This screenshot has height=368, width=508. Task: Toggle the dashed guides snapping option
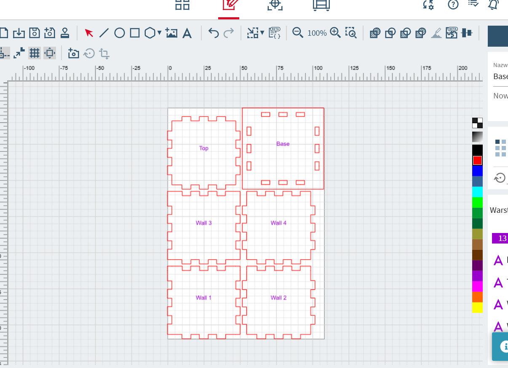pos(4,53)
